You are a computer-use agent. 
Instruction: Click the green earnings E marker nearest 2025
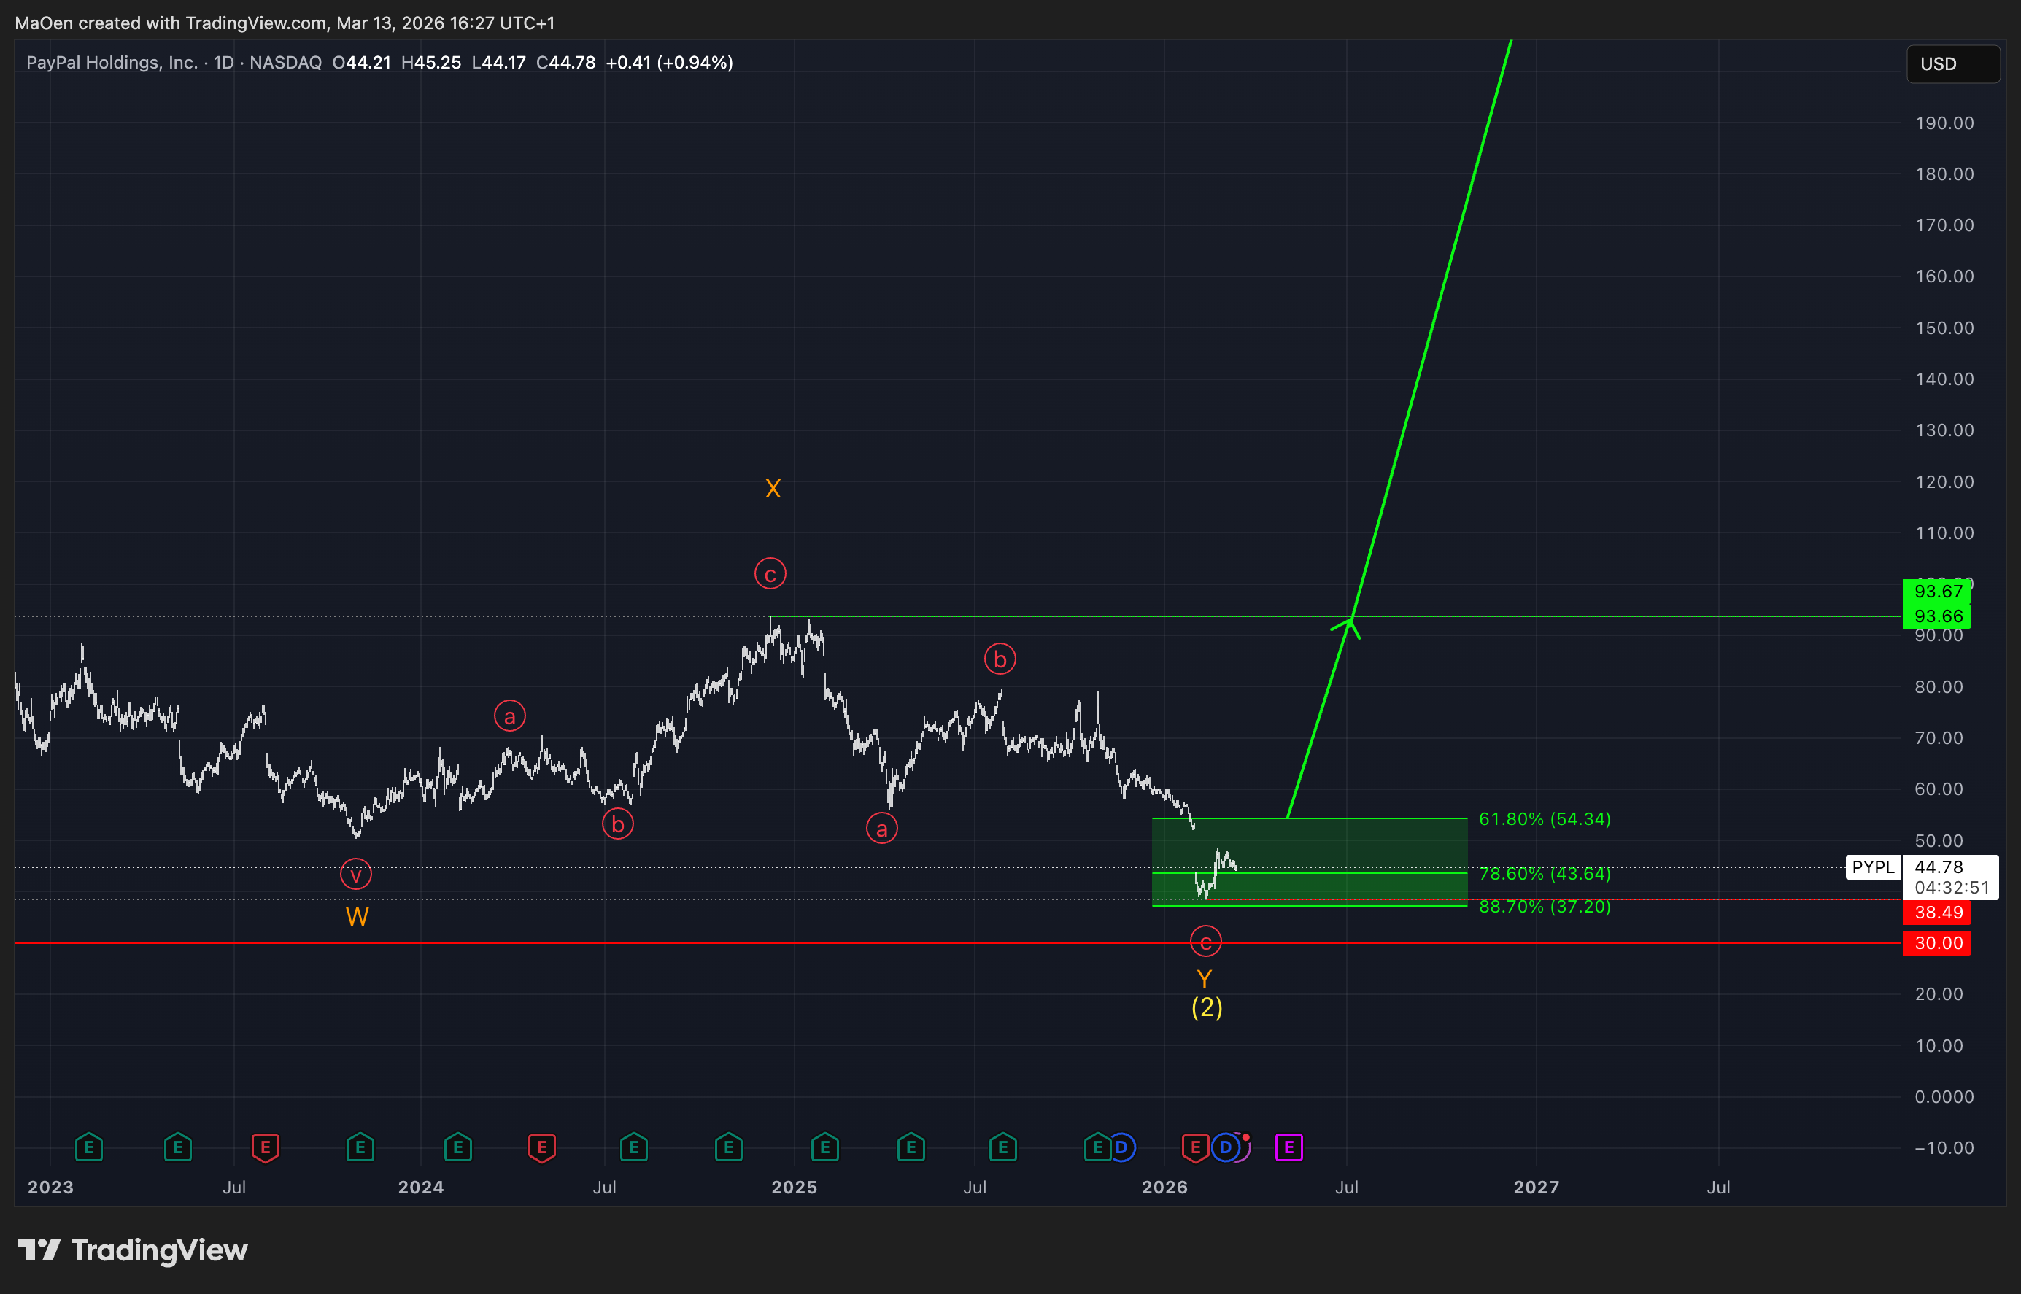[824, 1147]
